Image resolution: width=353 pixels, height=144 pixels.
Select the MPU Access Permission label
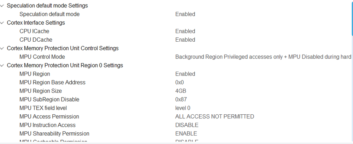(x=49, y=116)
